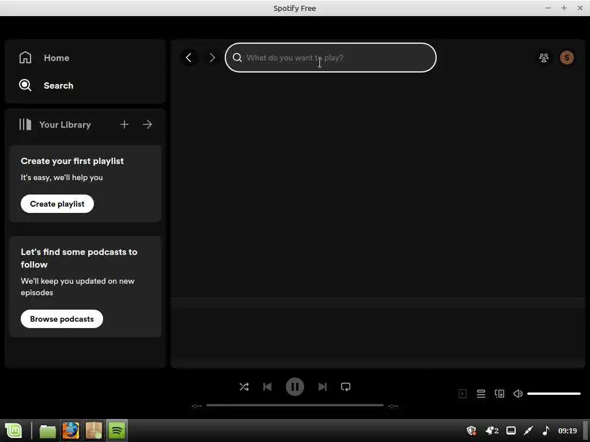Go back with the left chevron
The height and width of the screenshot is (442, 590).
click(x=189, y=58)
